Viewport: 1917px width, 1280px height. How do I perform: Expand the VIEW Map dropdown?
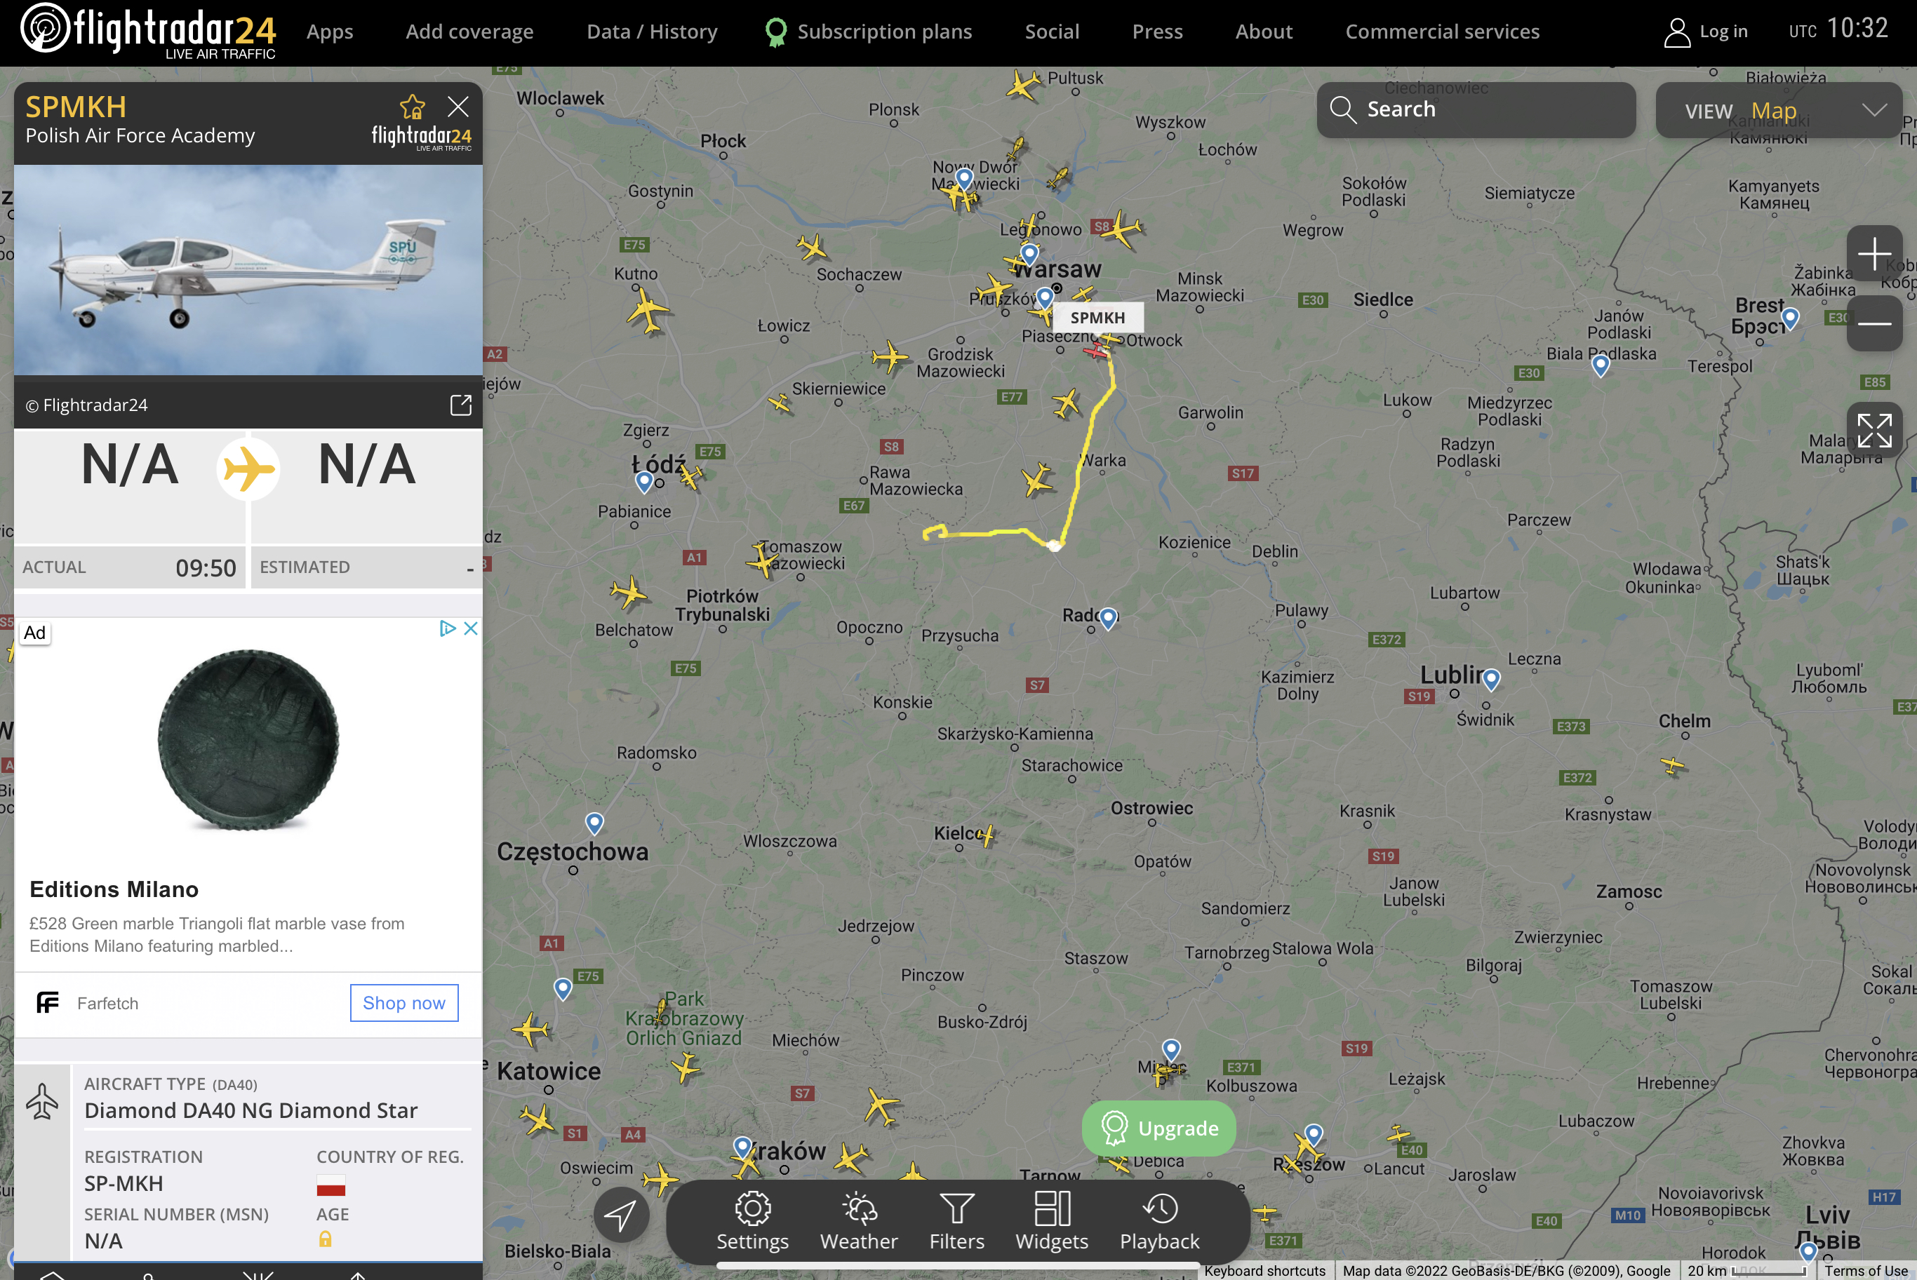point(1779,110)
